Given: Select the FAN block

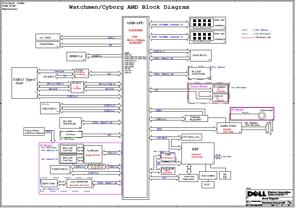Looking at the screenshot, I should click(208, 185).
